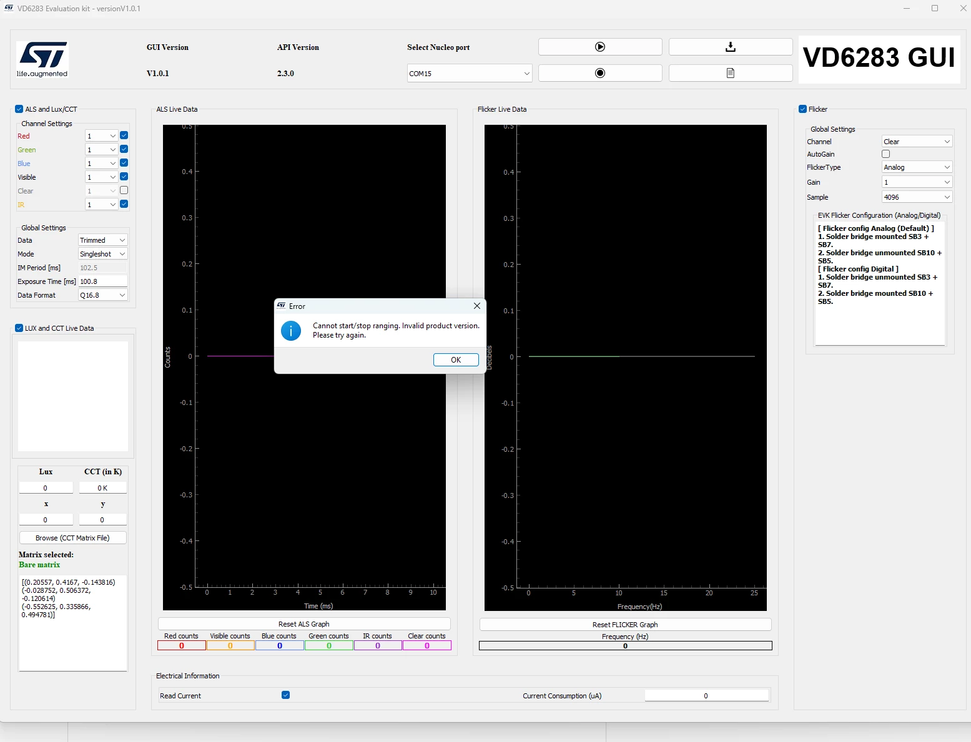Click Browse (CCT Matrix File) button
This screenshot has height=742, width=971.
click(x=72, y=538)
